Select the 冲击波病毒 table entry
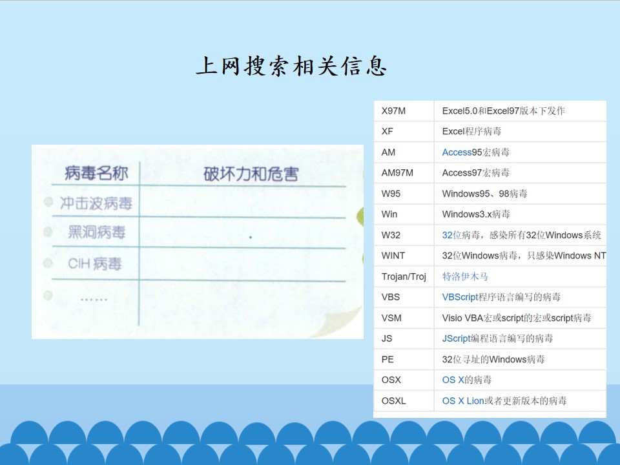This screenshot has width=620, height=465. click(x=96, y=203)
